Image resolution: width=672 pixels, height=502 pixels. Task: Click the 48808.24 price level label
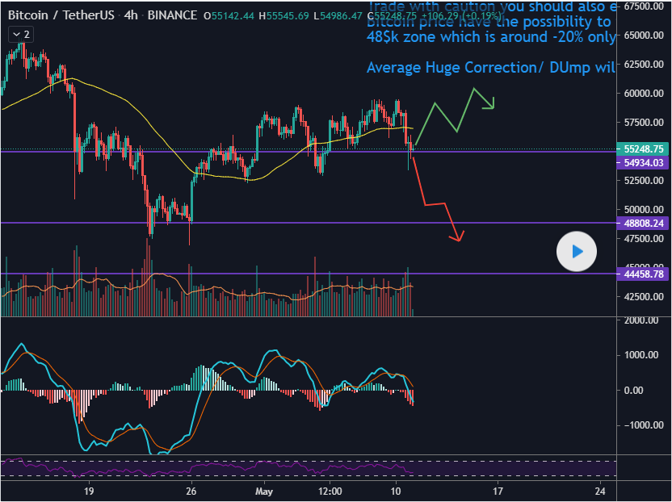click(644, 223)
